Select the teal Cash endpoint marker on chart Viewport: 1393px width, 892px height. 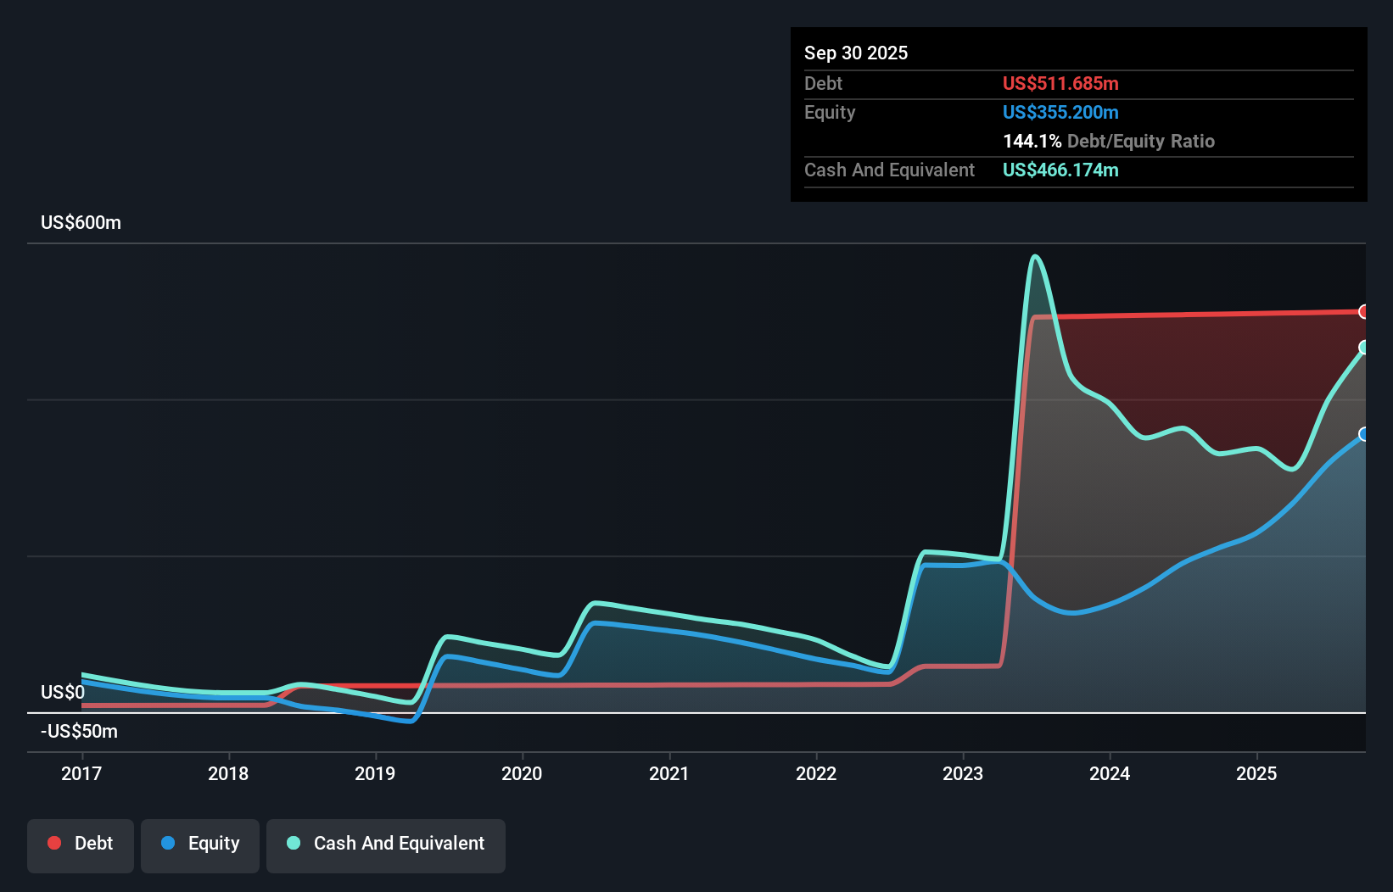coord(1365,348)
